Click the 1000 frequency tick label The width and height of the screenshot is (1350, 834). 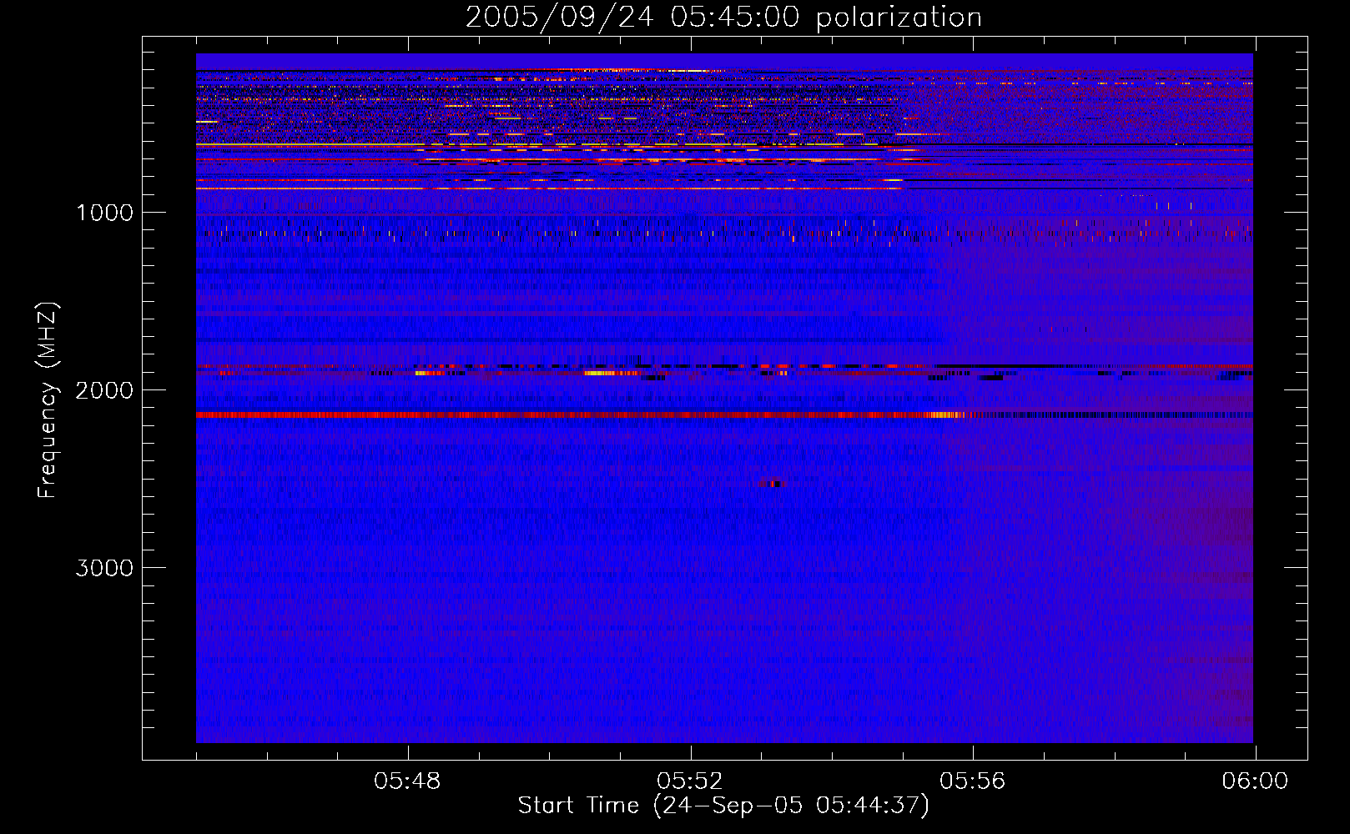pos(104,213)
